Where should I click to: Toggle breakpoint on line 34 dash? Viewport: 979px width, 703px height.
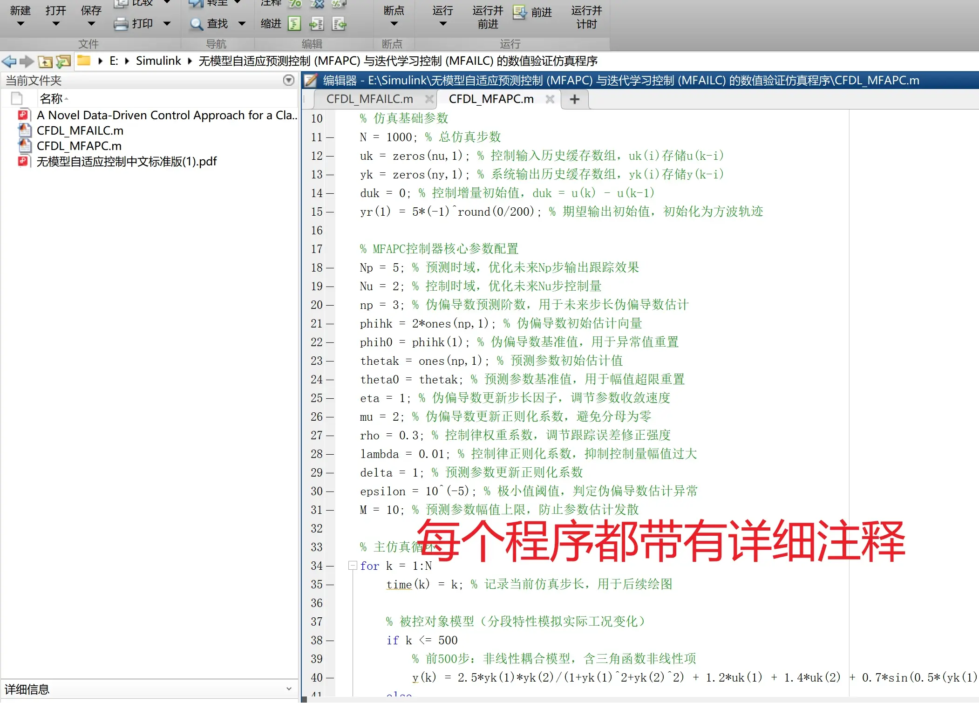click(x=330, y=566)
